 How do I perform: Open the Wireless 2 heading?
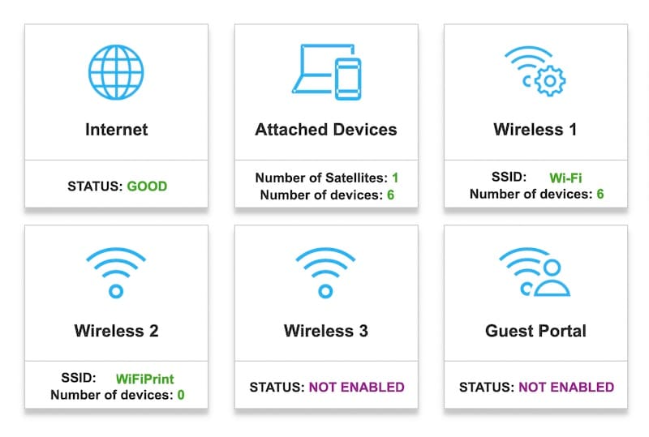point(116,331)
